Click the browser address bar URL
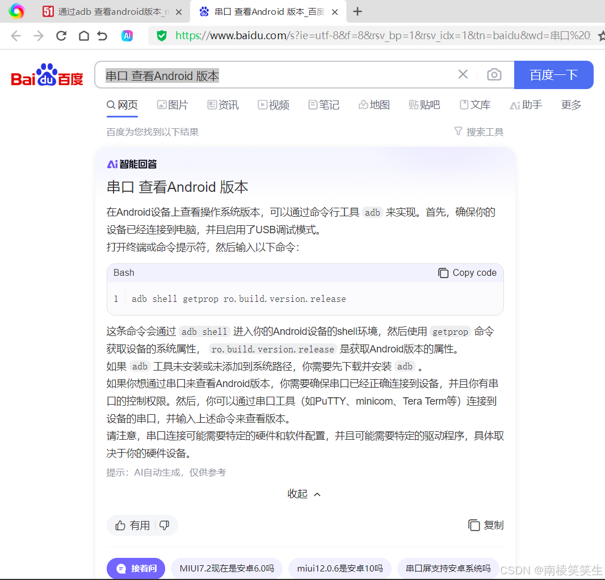The height and width of the screenshot is (580, 605). tap(383, 36)
